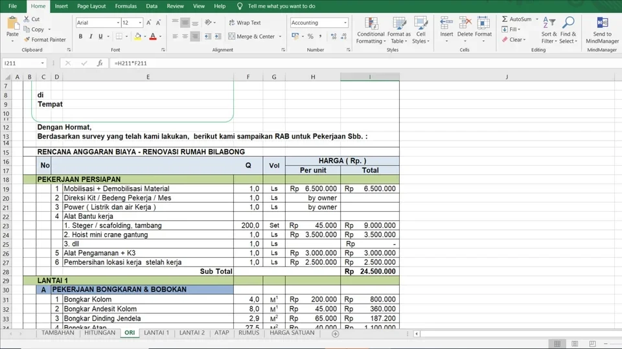Open Format as Table gallery
The height and width of the screenshot is (349, 622).
(x=398, y=30)
